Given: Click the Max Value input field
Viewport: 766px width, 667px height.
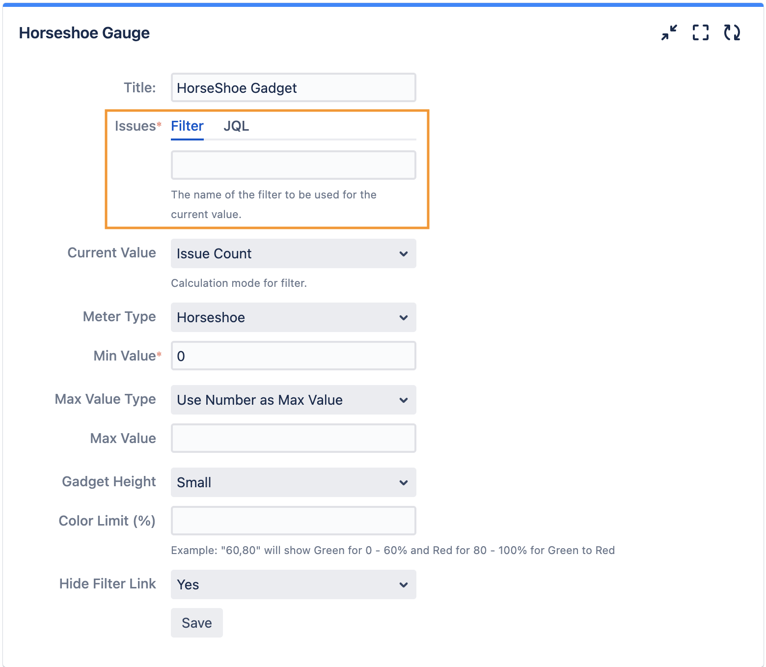Looking at the screenshot, I should click(293, 438).
